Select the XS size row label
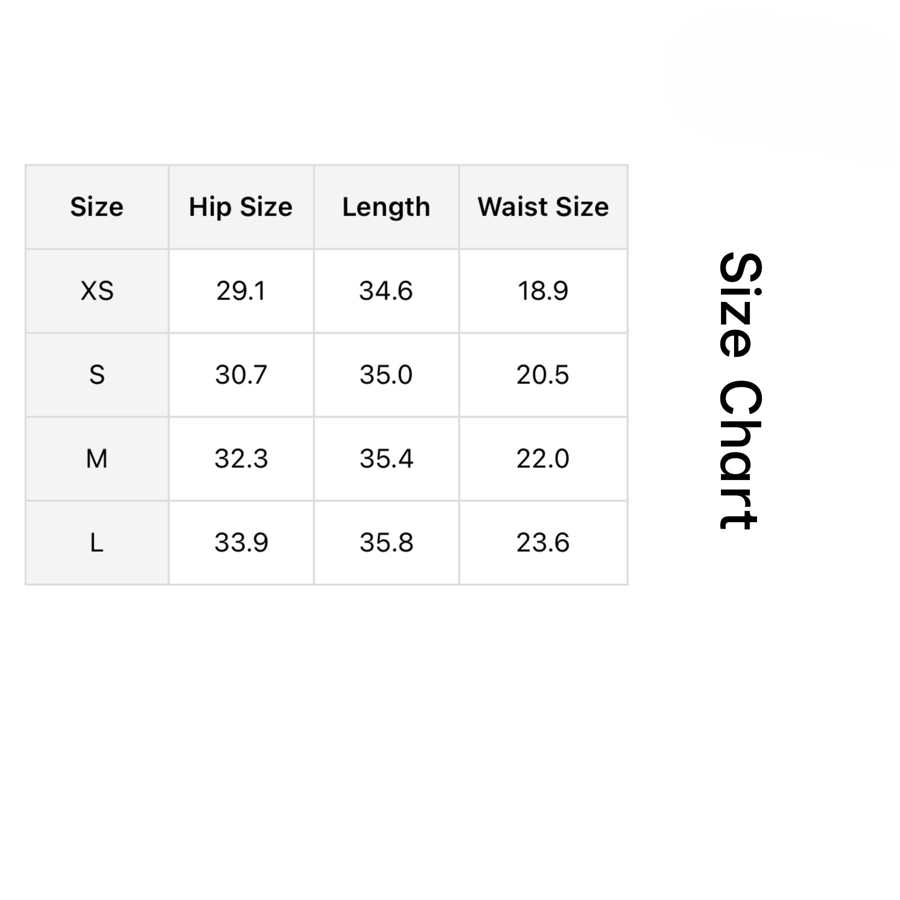Image resolution: width=900 pixels, height=900 pixels. tap(97, 291)
